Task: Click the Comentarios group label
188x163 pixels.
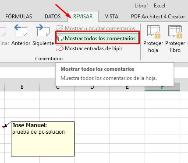Action: point(49,59)
